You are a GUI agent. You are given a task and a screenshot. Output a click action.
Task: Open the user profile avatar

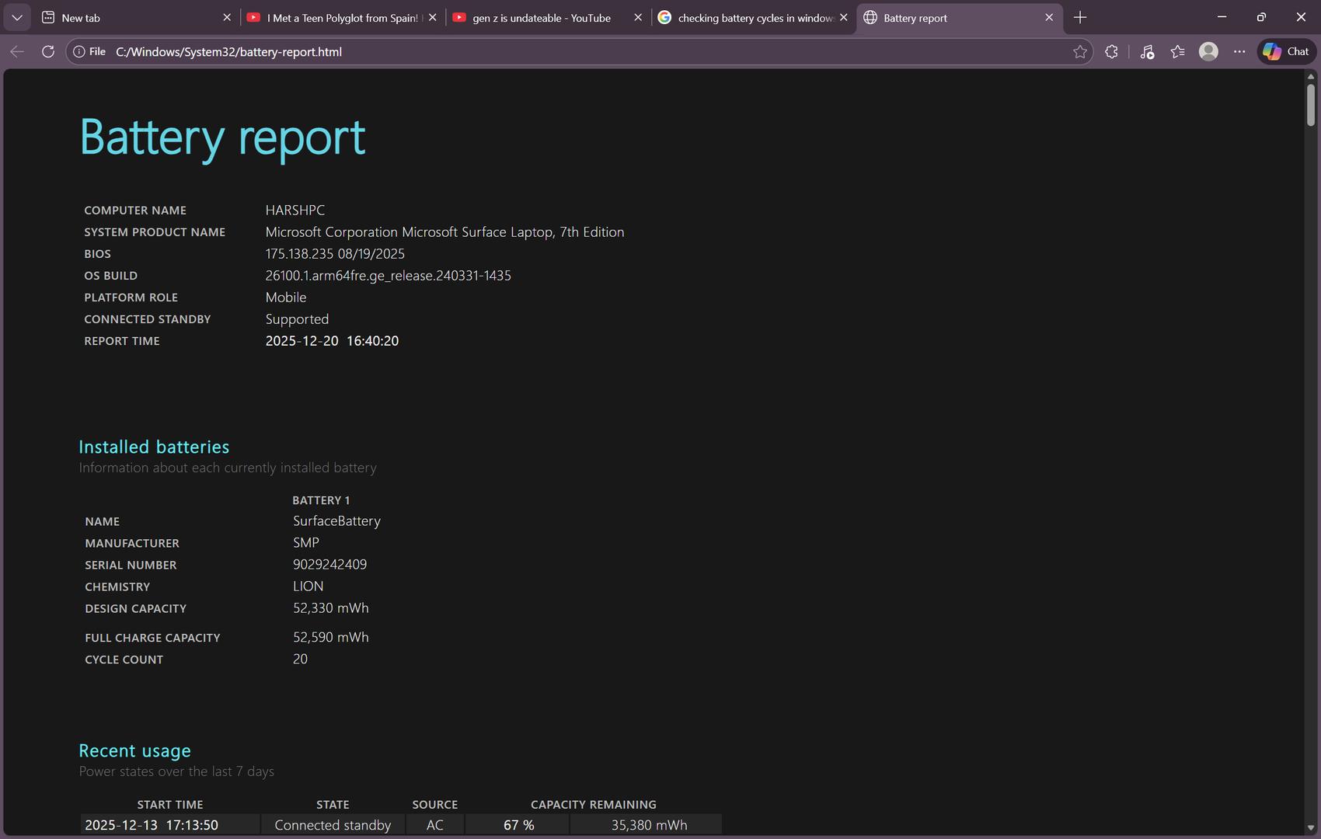click(1208, 51)
